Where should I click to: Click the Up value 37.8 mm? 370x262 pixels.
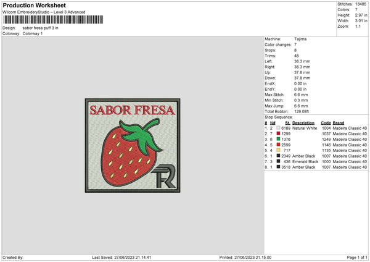(302, 72)
